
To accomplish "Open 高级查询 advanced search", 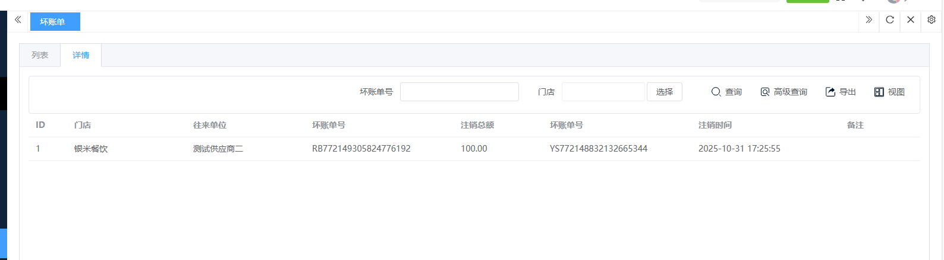I will (783, 92).
